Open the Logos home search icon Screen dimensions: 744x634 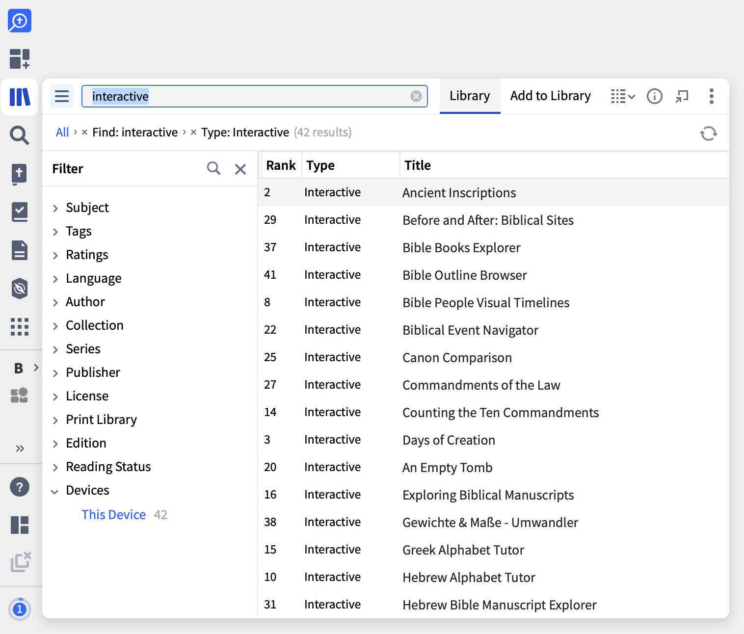pos(20,21)
